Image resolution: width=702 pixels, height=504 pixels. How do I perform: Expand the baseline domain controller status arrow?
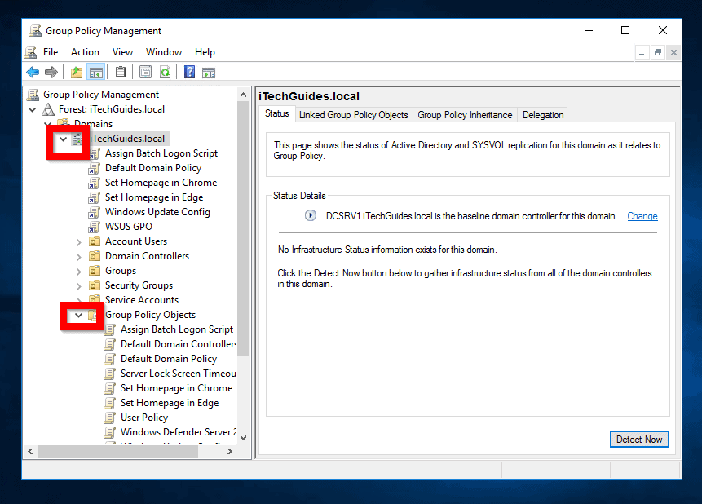pos(310,215)
